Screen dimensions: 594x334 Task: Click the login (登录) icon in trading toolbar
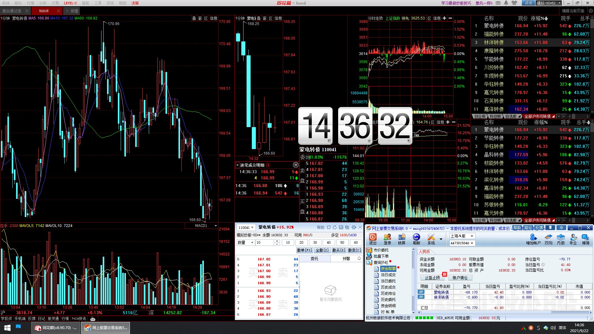click(x=387, y=239)
